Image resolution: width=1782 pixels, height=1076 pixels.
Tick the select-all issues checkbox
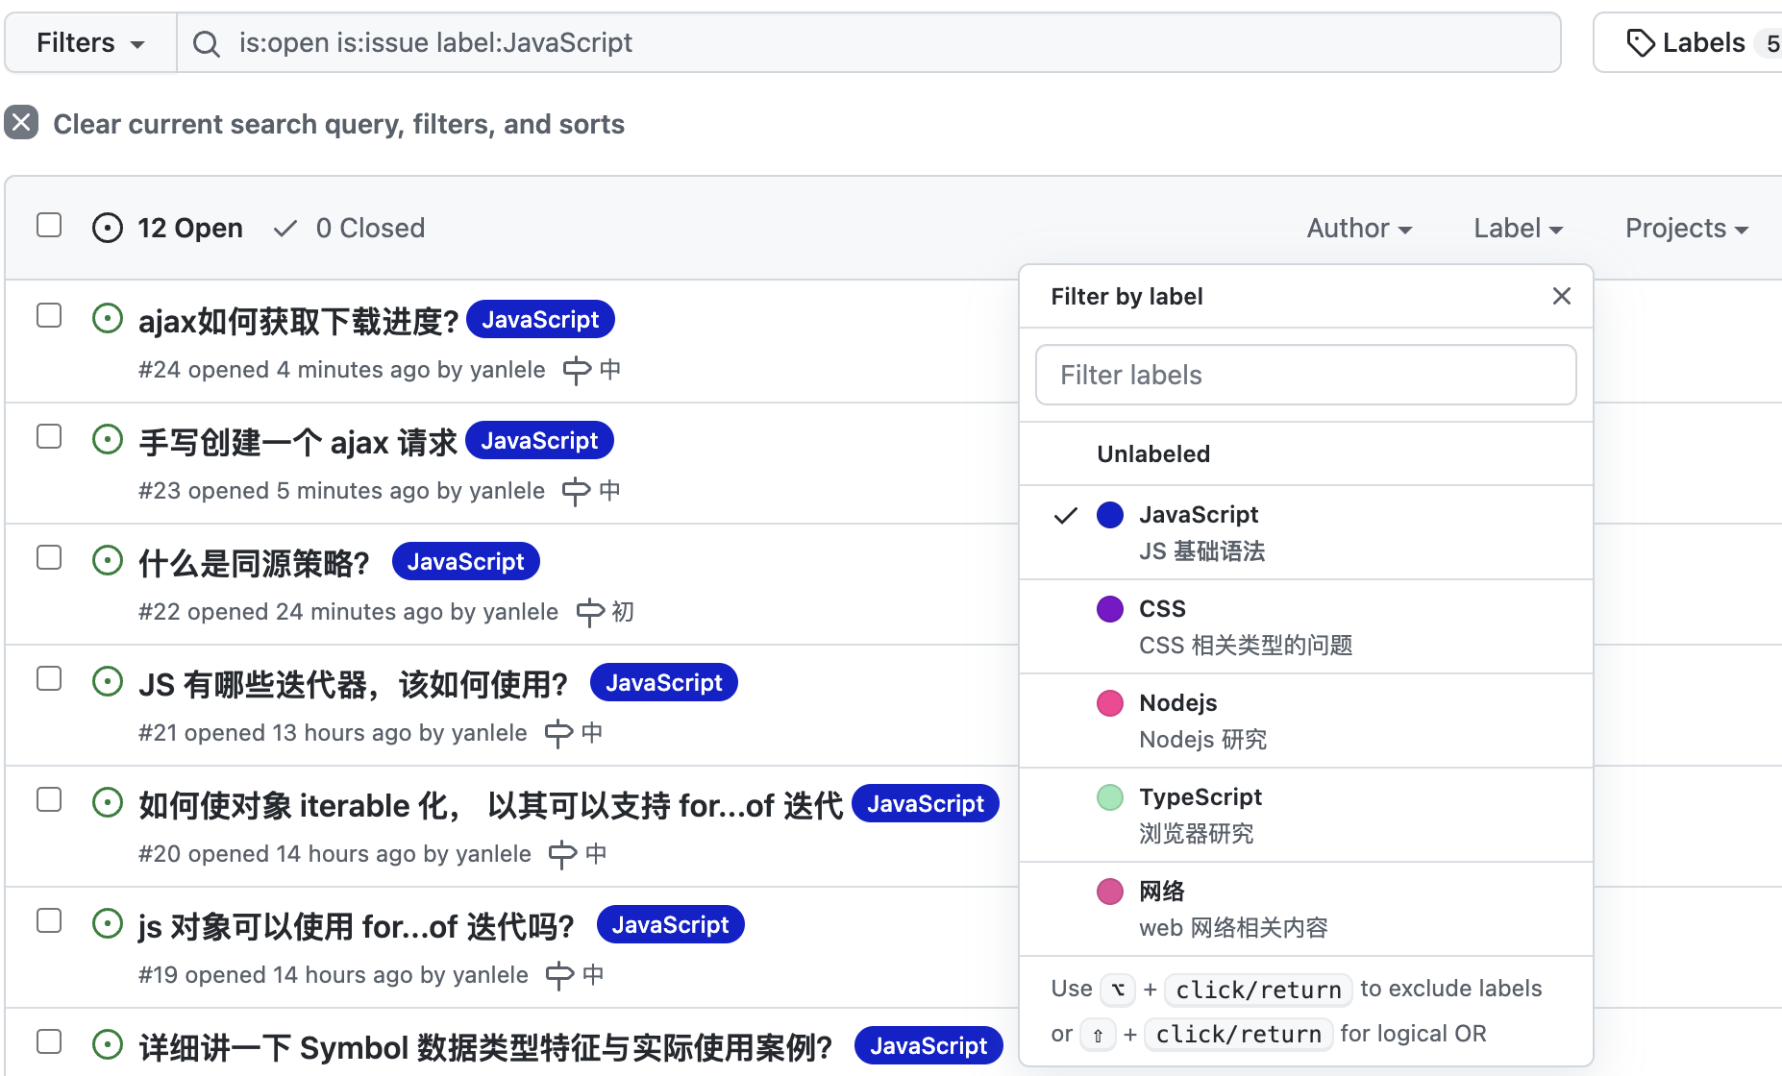pos(49,225)
